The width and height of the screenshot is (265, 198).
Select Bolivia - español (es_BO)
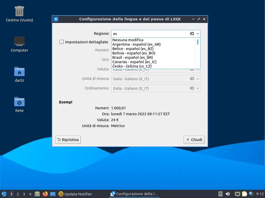tap(153, 53)
